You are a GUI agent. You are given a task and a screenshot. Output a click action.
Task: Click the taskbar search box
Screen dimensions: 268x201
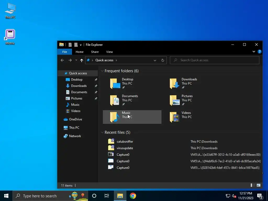pyautogui.click(x=50, y=196)
